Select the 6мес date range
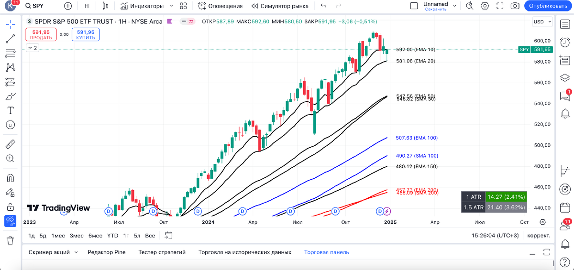574x270 pixels. [x=96, y=236]
